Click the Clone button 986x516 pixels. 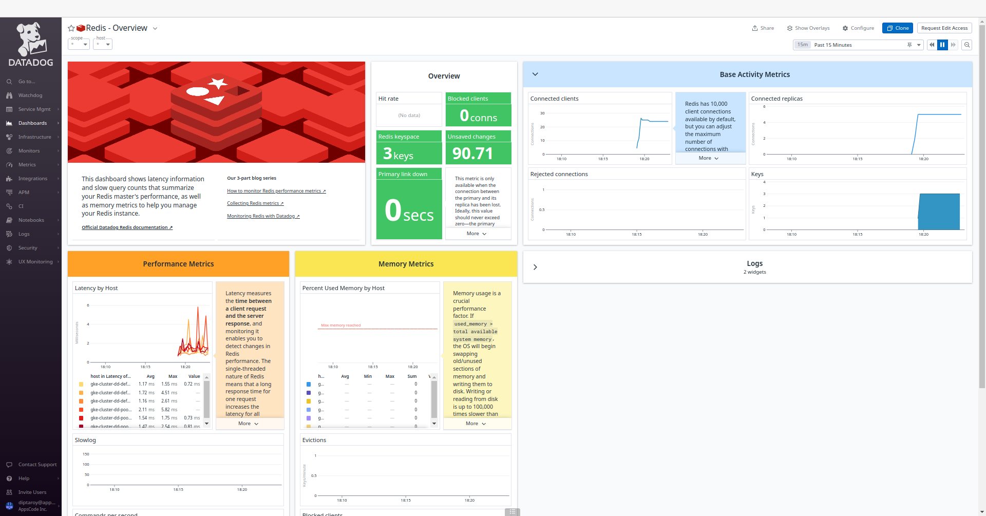point(897,28)
